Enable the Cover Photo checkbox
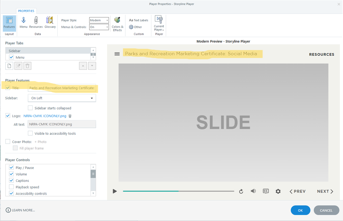The width and height of the screenshot is (343, 221). pyautogui.click(x=8, y=142)
